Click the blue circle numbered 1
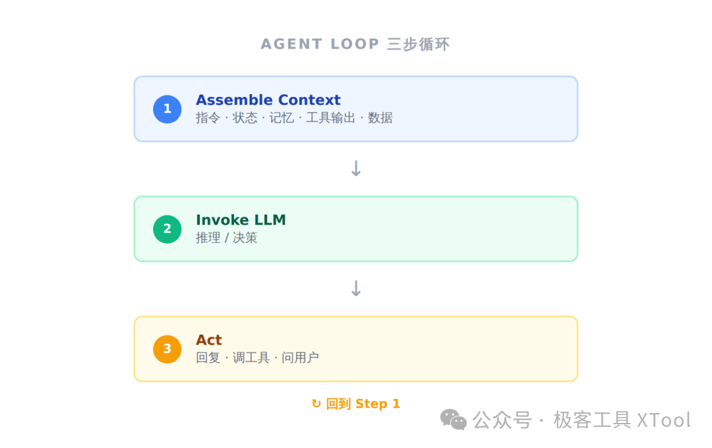 [x=167, y=109]
